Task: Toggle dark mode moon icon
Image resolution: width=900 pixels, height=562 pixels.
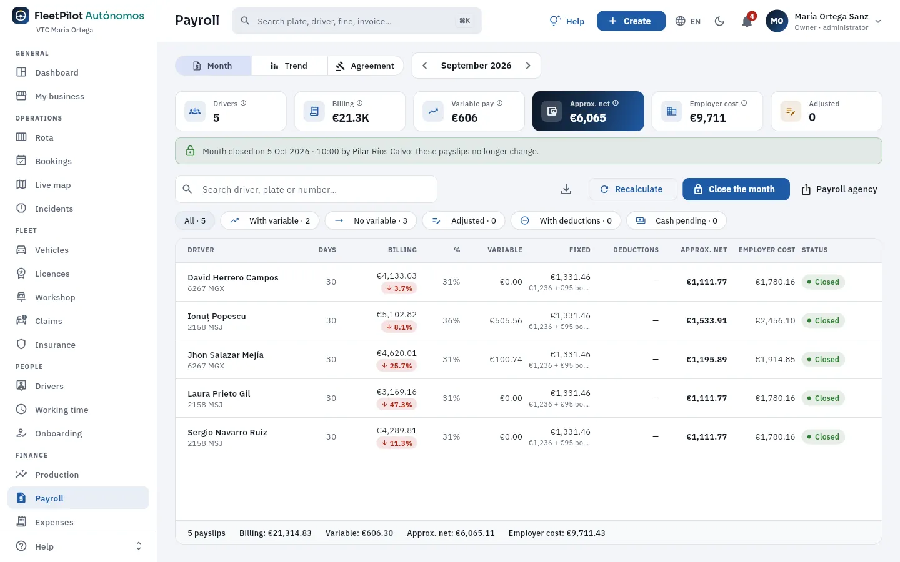Action: 719,21
